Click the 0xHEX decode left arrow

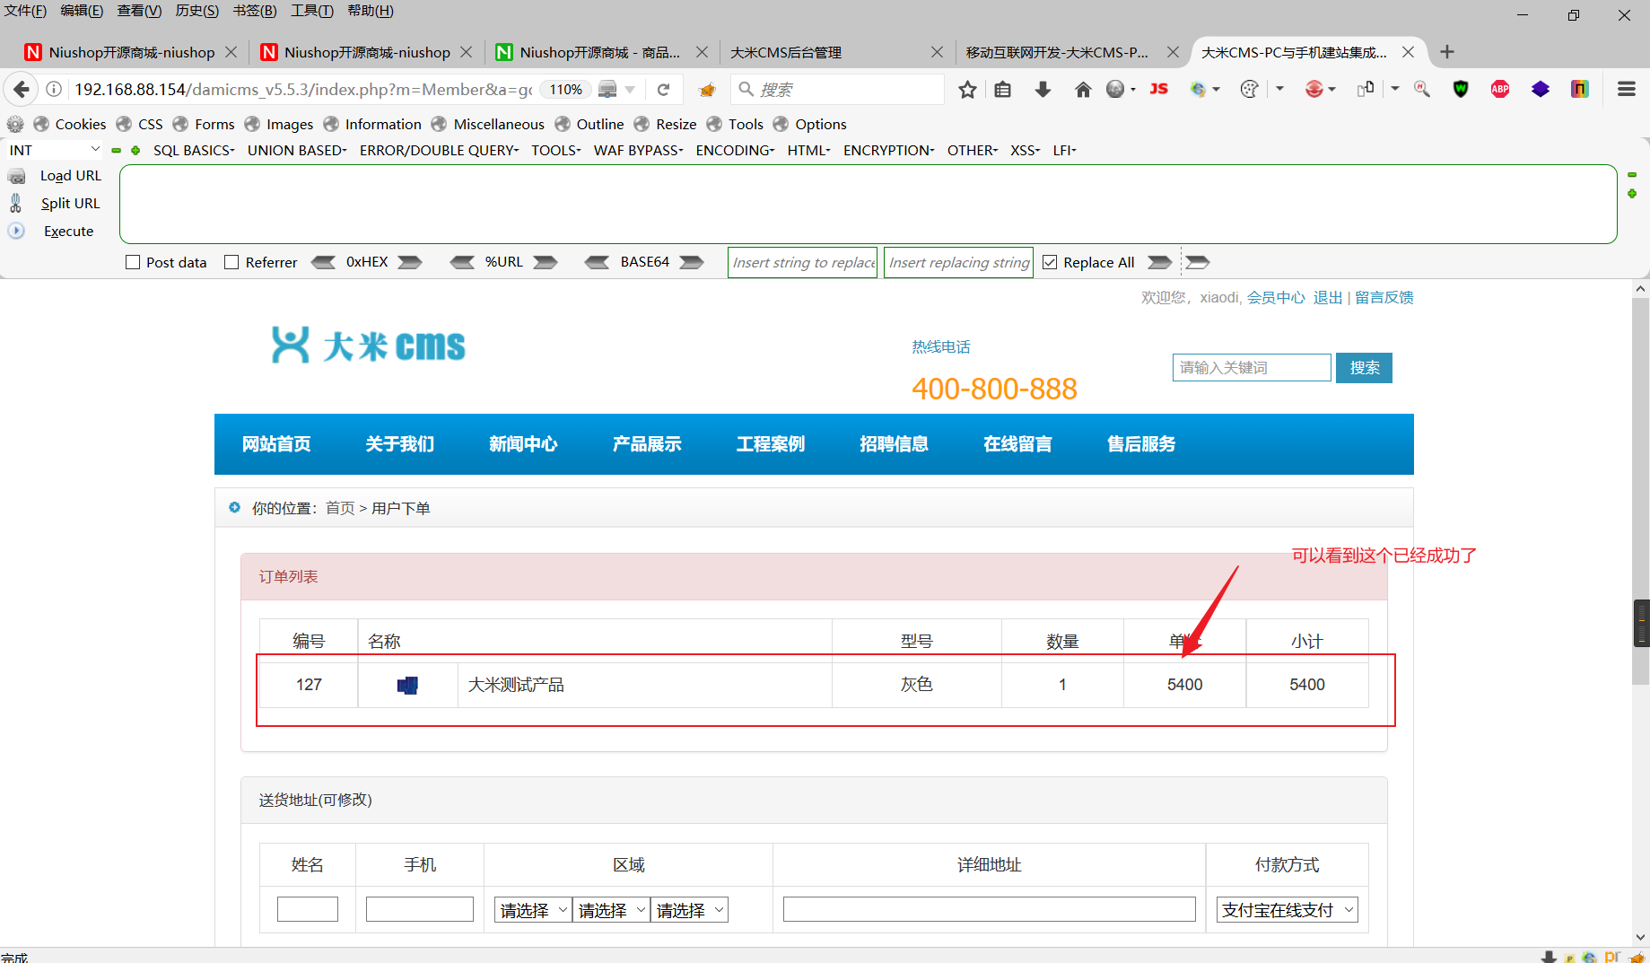(323, 262)
